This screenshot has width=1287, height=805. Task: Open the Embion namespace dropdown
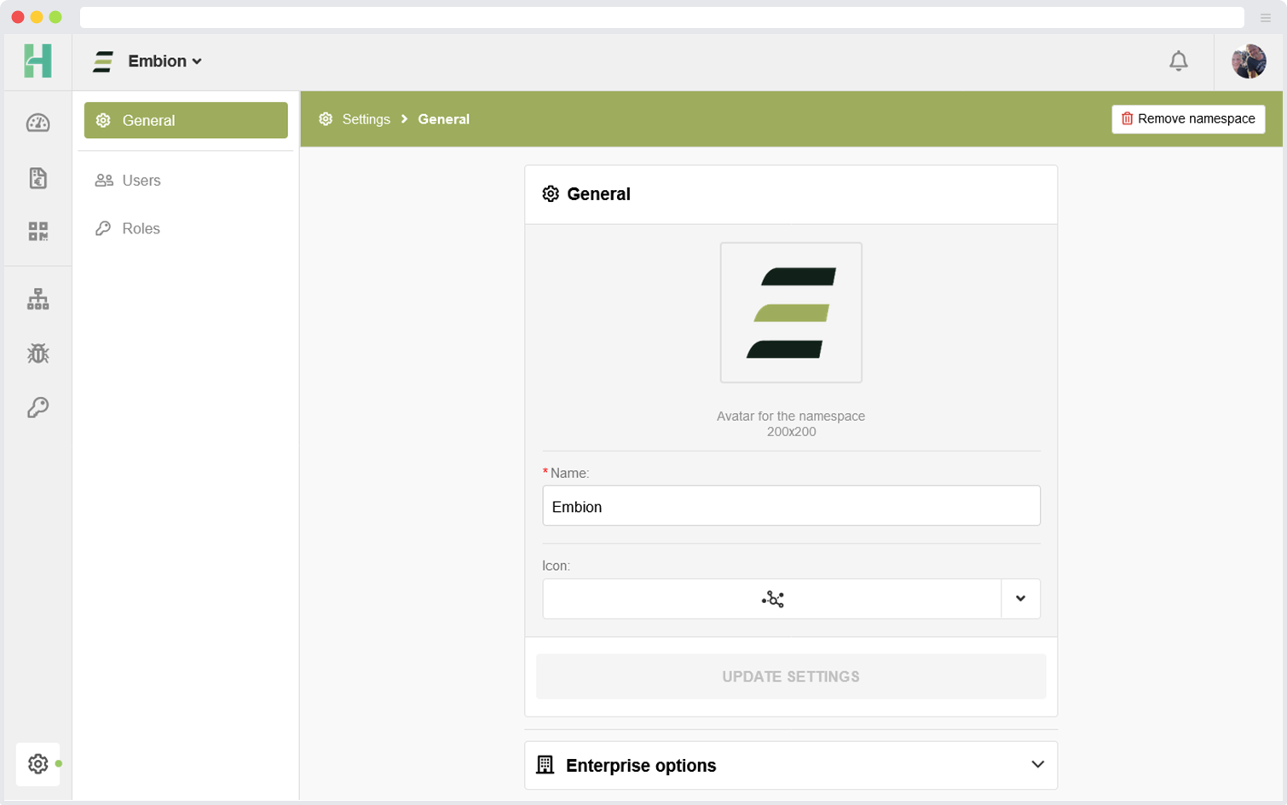pyautogui.click(x=164, y=61)
